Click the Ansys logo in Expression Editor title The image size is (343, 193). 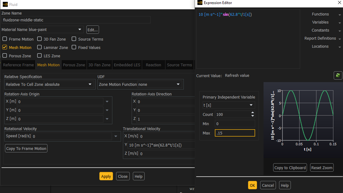click(x=200, y=2)
